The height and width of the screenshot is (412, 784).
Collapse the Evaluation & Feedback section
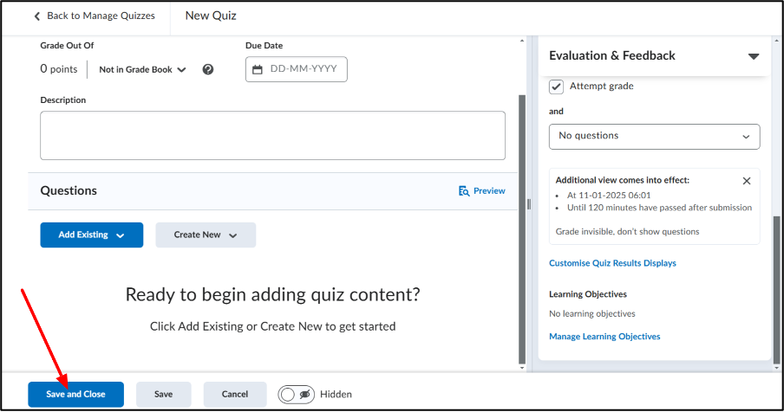pyautogui.click(x=754, y=56)
